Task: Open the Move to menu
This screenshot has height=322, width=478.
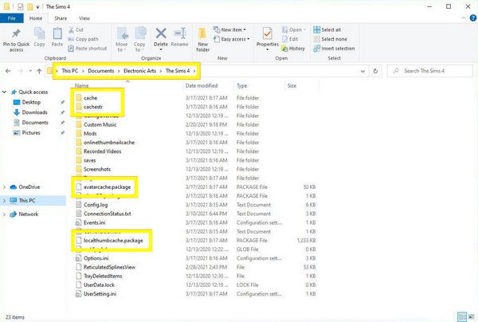Action: point(122,40)
